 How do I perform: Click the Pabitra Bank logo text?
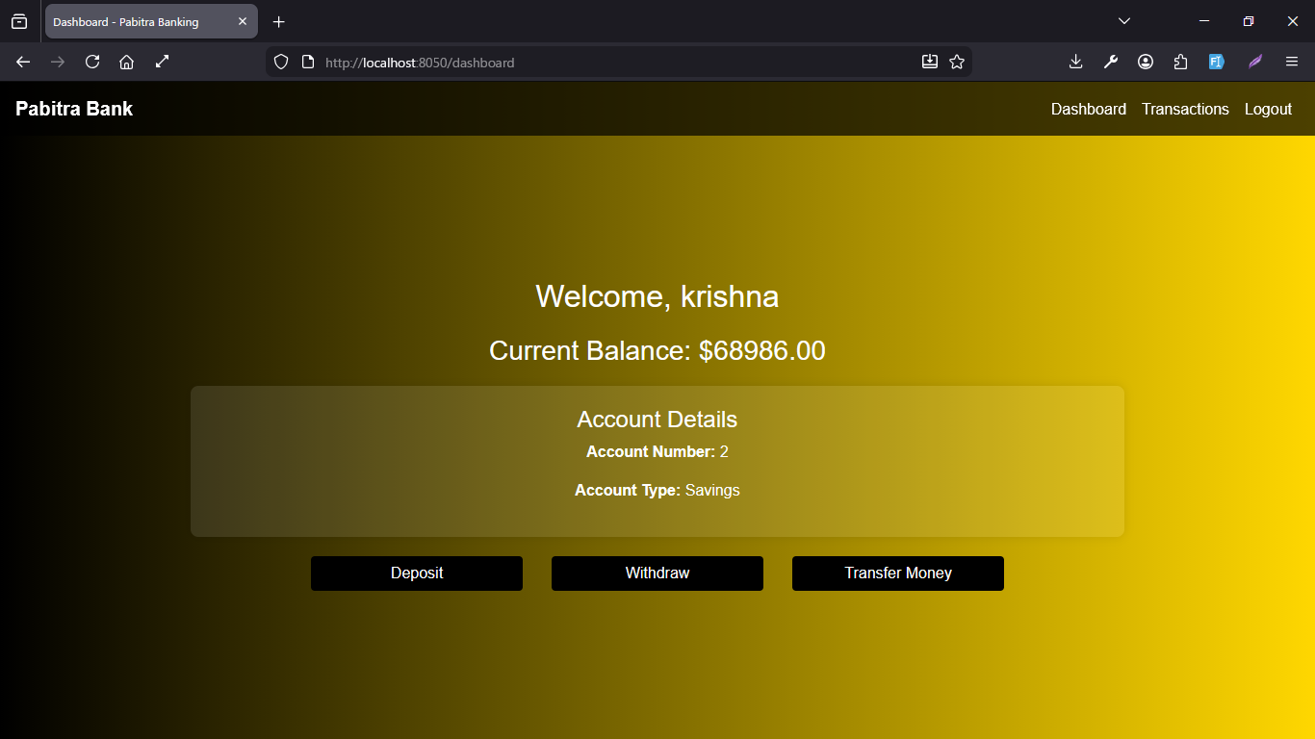74,109
